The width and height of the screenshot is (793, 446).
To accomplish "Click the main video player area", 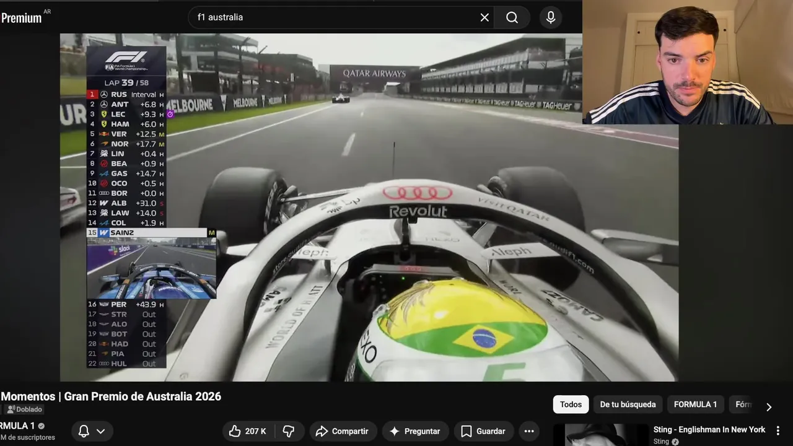I will coord(369,207).
